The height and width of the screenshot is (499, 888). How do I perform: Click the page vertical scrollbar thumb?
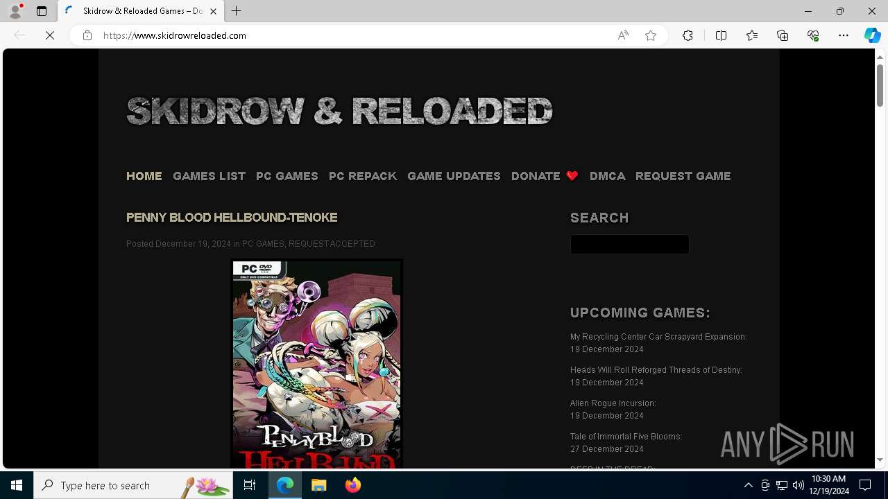pos(880,85)
